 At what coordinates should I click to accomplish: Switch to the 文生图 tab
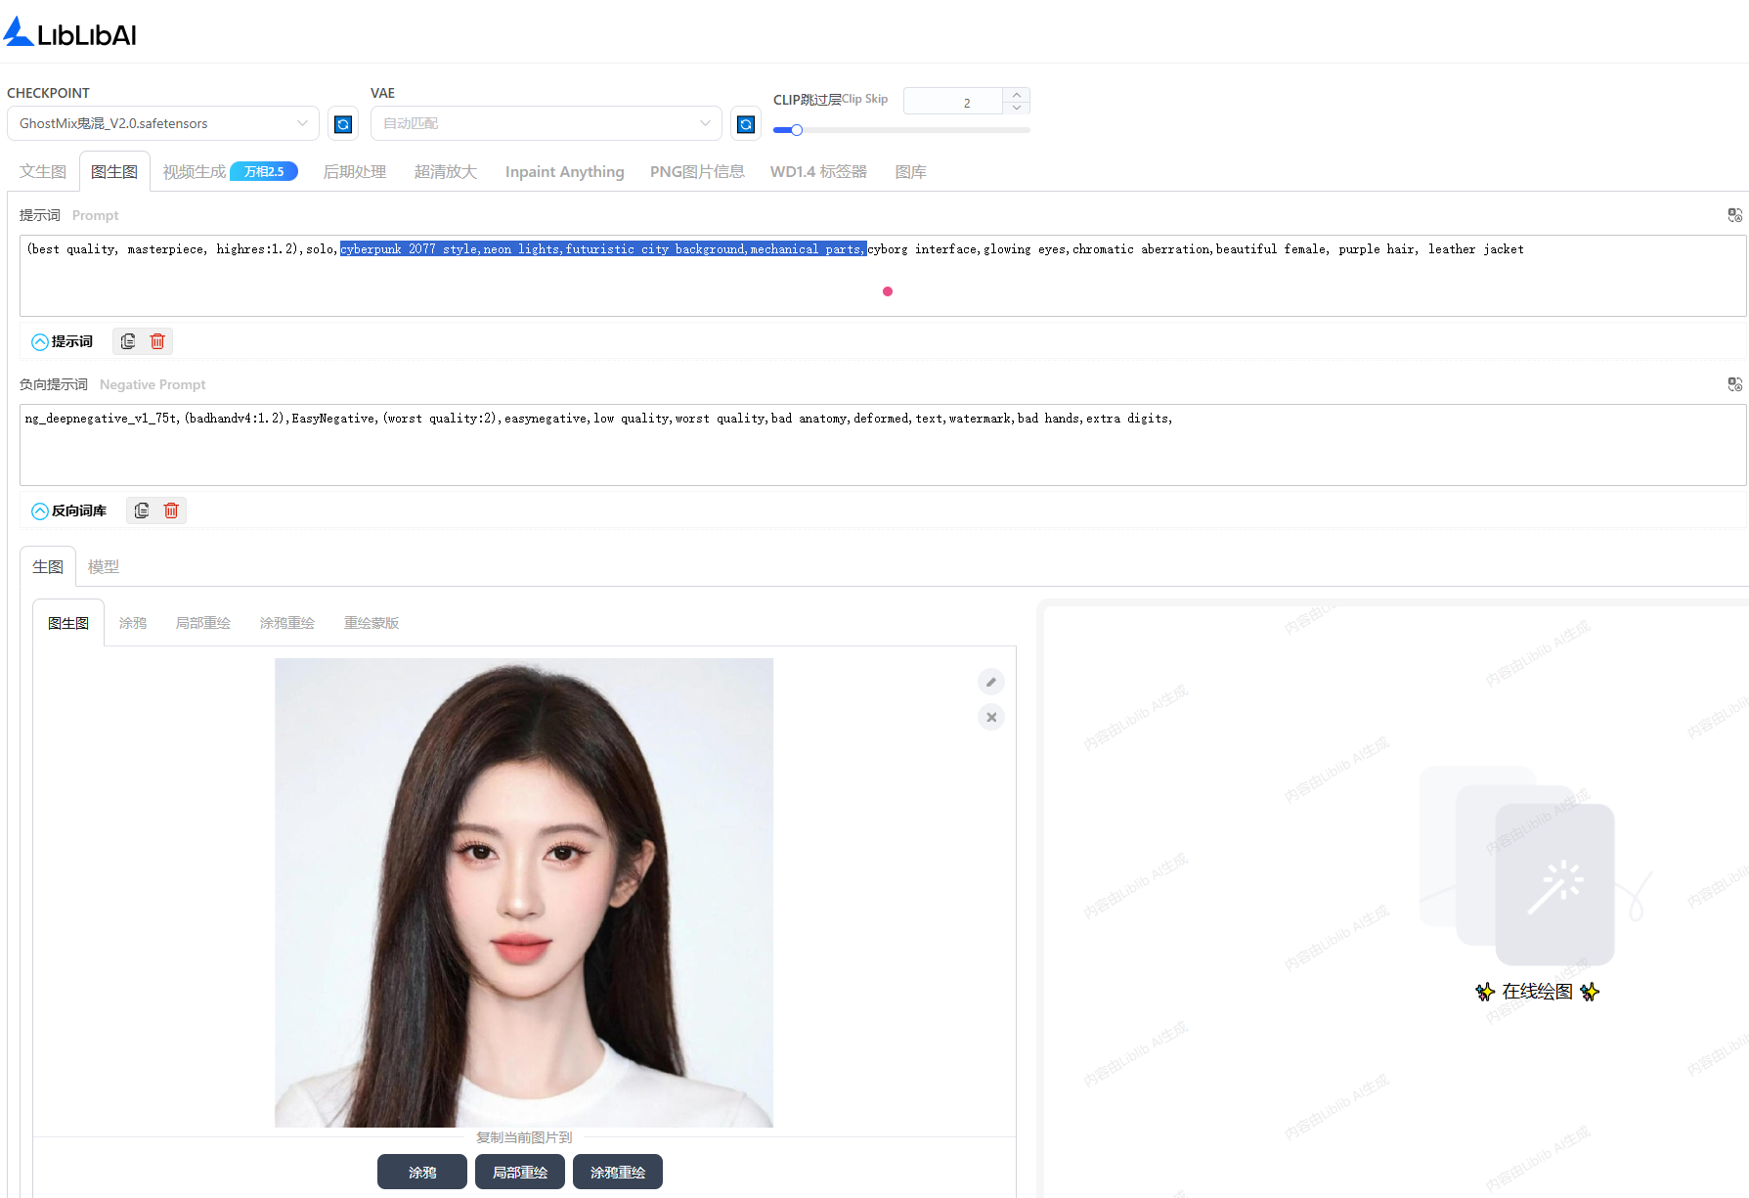(43, 172)
